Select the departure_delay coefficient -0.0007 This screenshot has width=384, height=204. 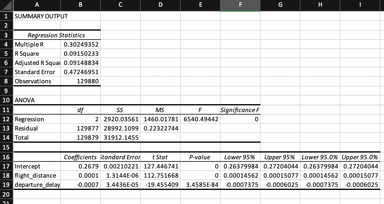(x=80, y=185)
